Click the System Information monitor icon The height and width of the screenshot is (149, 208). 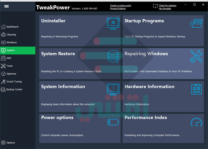(x=113, y=89)
